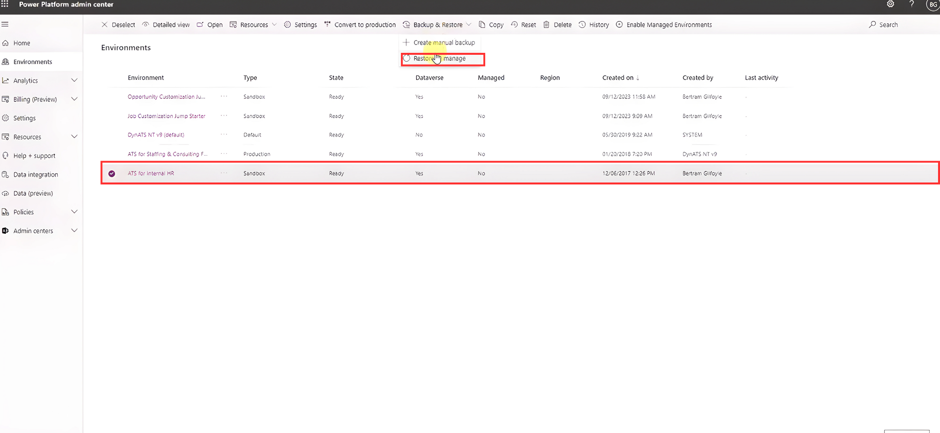
Task: Click the Deselect X icon
Action: click(x=104, y=24)
